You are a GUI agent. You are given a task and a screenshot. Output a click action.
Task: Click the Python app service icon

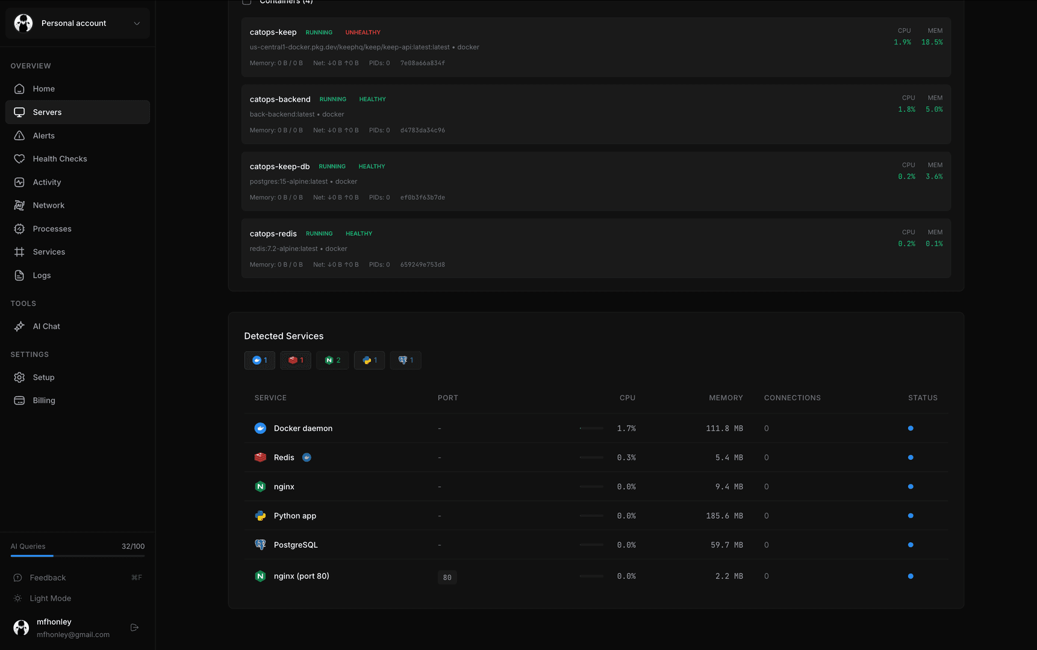[260, 516]
